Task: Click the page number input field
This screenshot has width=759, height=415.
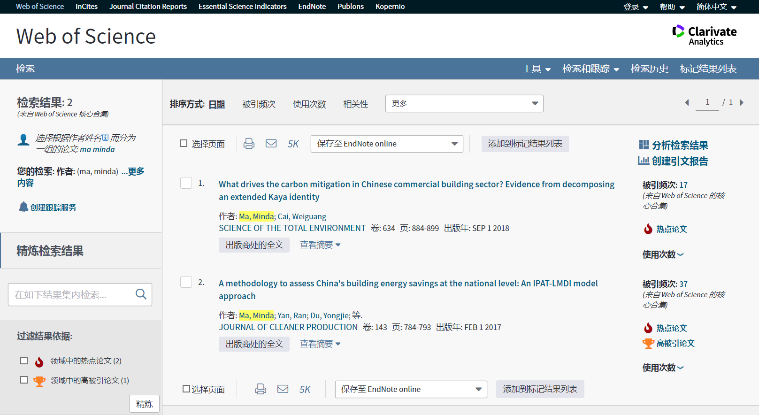Action: click(707, 102)
